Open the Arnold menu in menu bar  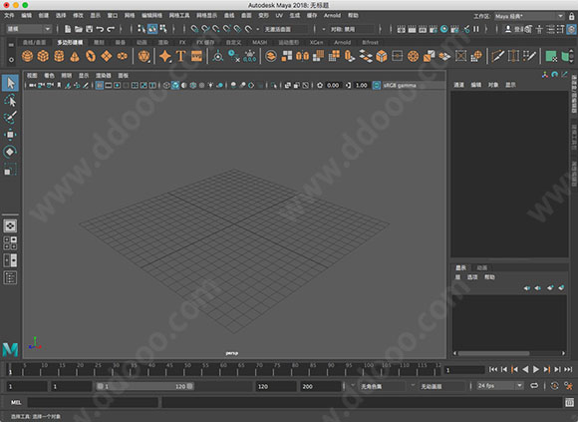pos(332,16)
